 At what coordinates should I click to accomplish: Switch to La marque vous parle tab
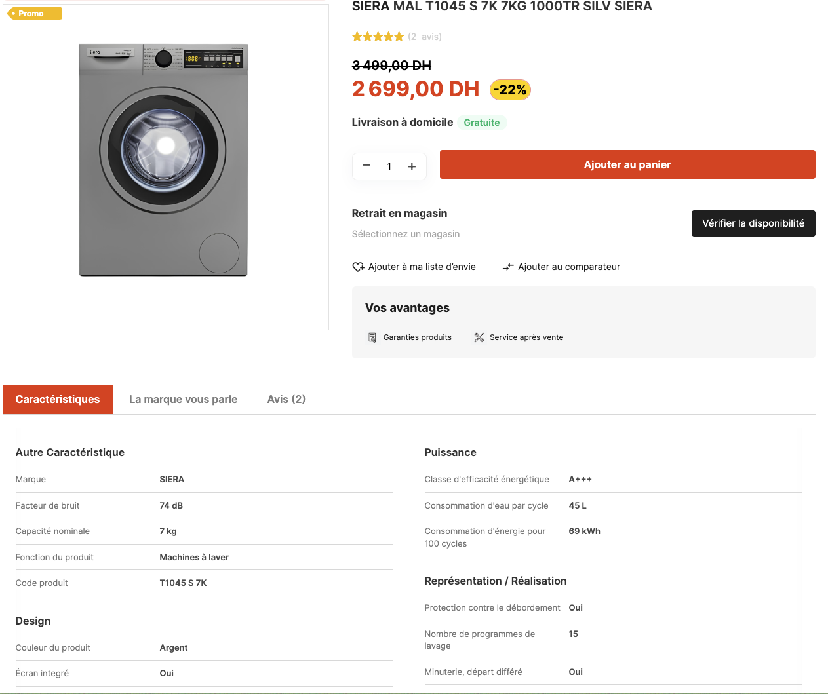(184, 399)
